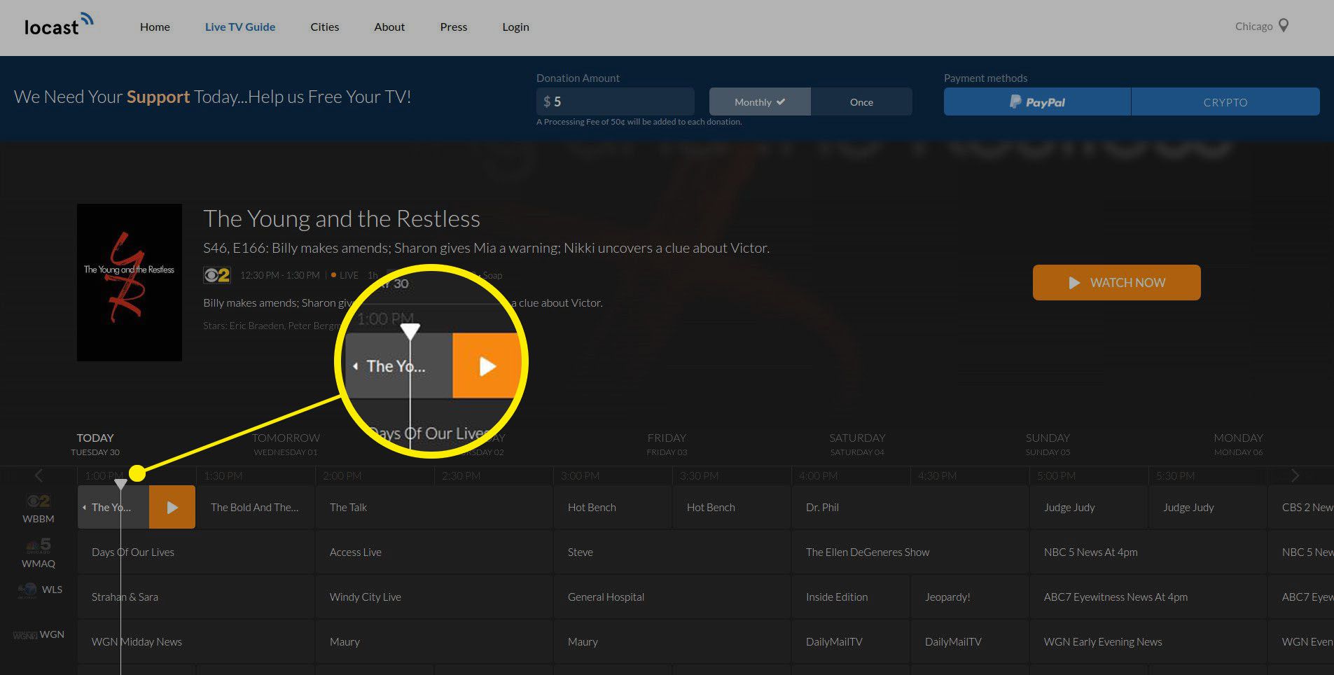Edit the donation amount field
1334x675 pixels.
point(616,102)
